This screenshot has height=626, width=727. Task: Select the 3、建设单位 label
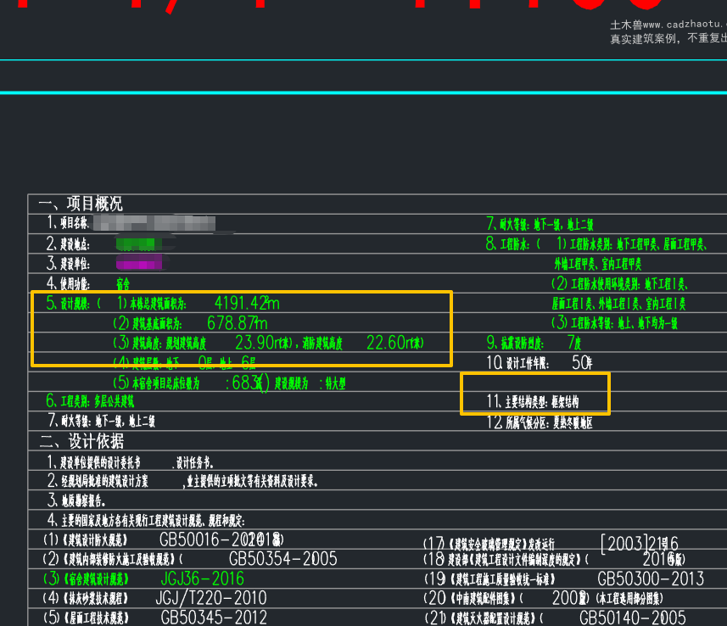[x=68, y=264]
